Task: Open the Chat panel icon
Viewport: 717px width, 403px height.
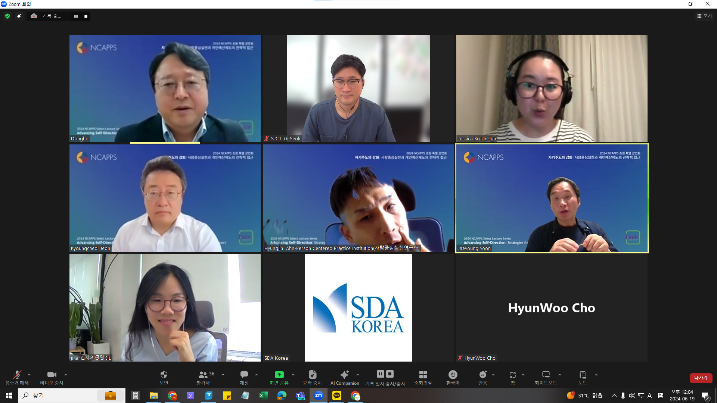Action: click(244, 375)
